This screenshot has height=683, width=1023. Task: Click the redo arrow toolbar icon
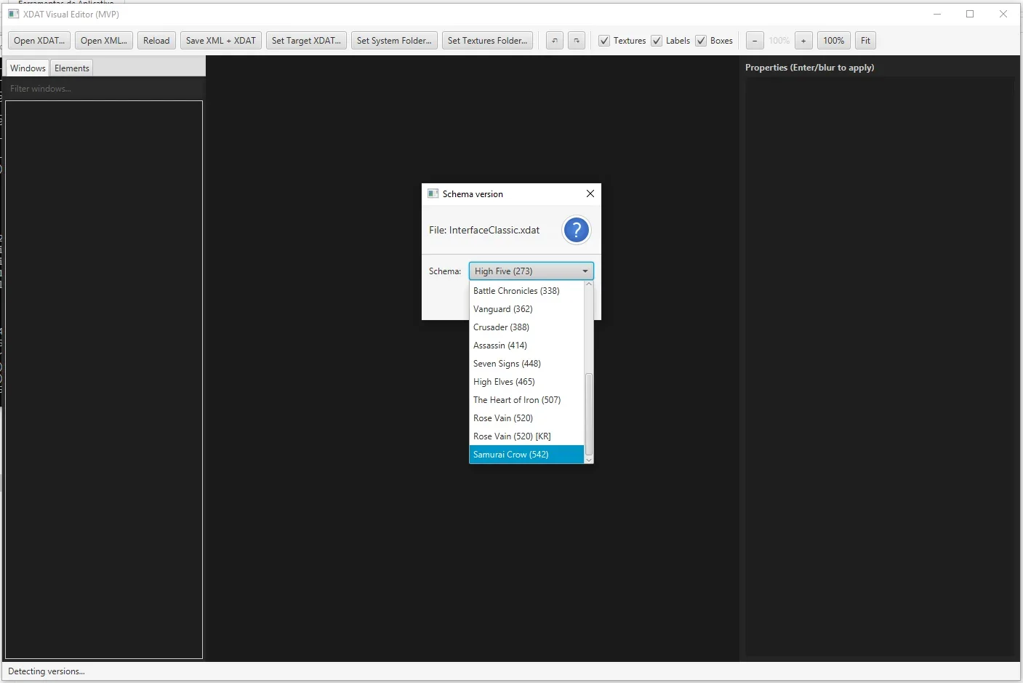(x=577, y=41)
